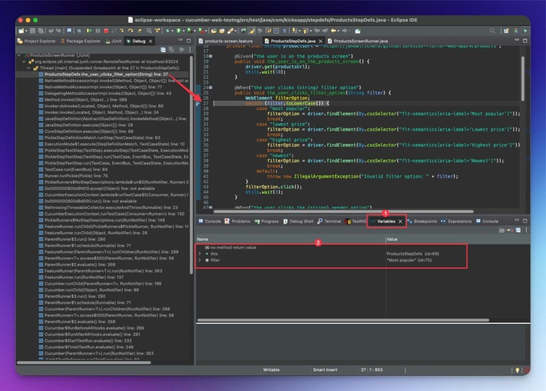
Task: Close the Variables view tab
Action: click(x=400, y=221)
